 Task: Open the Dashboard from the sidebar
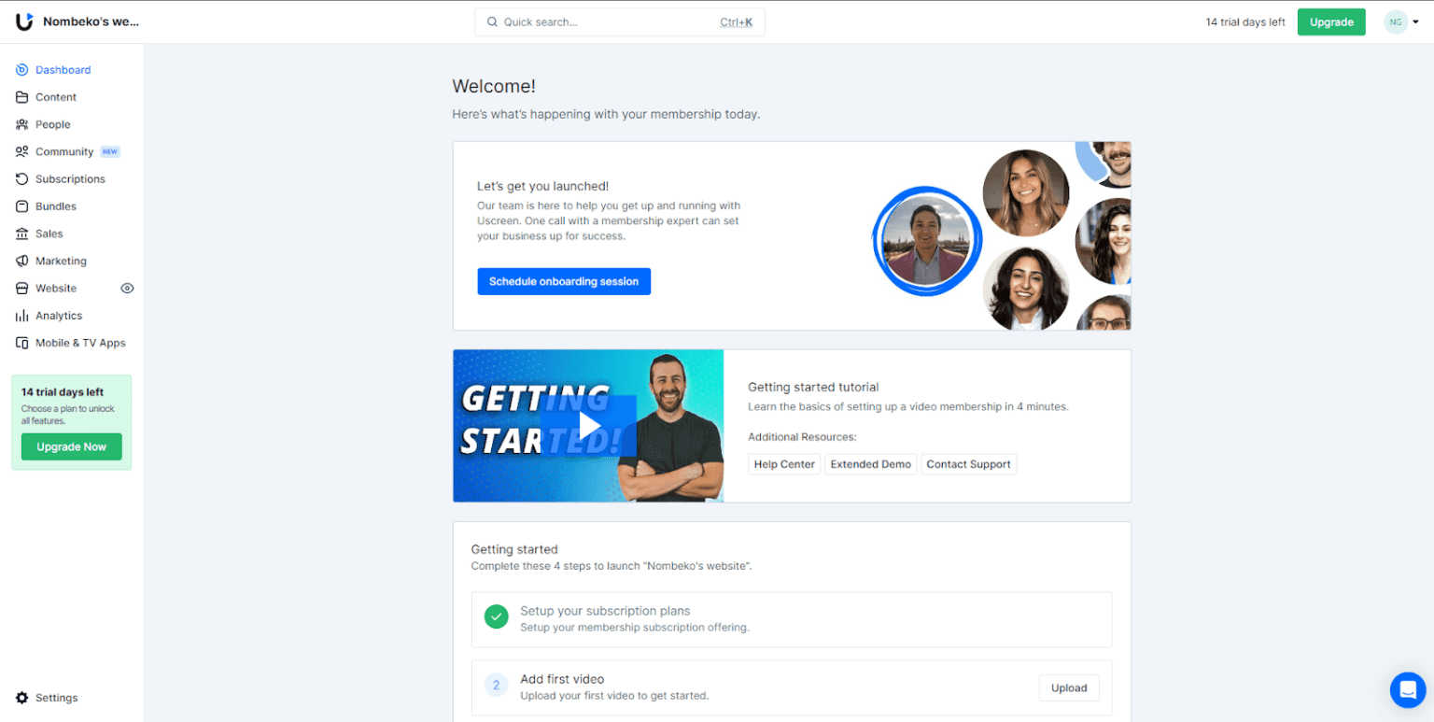coord(63,69)
